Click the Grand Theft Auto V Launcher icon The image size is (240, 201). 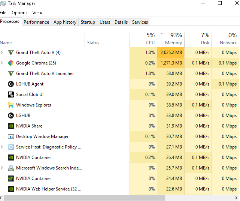pyautogui.click(x=11, y=73)
